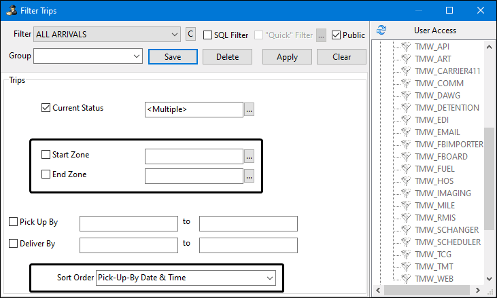Click the Quick Filter ellipsis button

(x=321, y=35)
